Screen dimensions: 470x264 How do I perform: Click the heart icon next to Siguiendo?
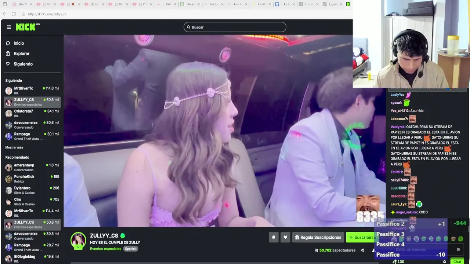[x=8, y=64]
